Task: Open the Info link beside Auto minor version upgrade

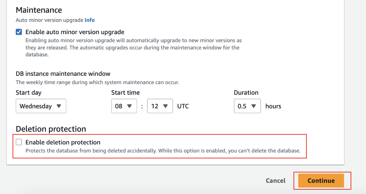Action: [x=90, y=20]
